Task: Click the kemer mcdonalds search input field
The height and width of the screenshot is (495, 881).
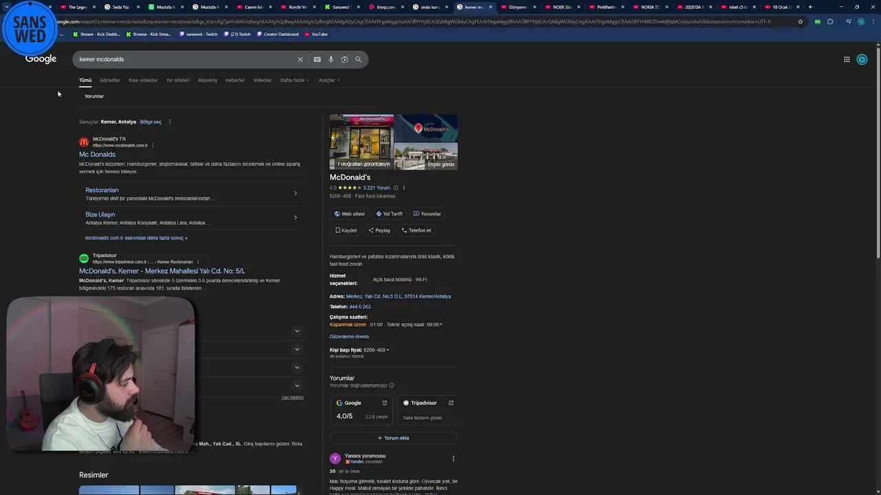Action: pyautogui.click(x=186, y=60)
